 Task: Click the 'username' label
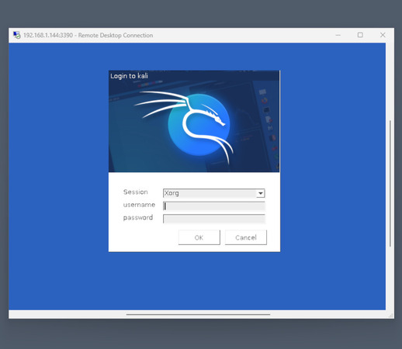(139, 205)
